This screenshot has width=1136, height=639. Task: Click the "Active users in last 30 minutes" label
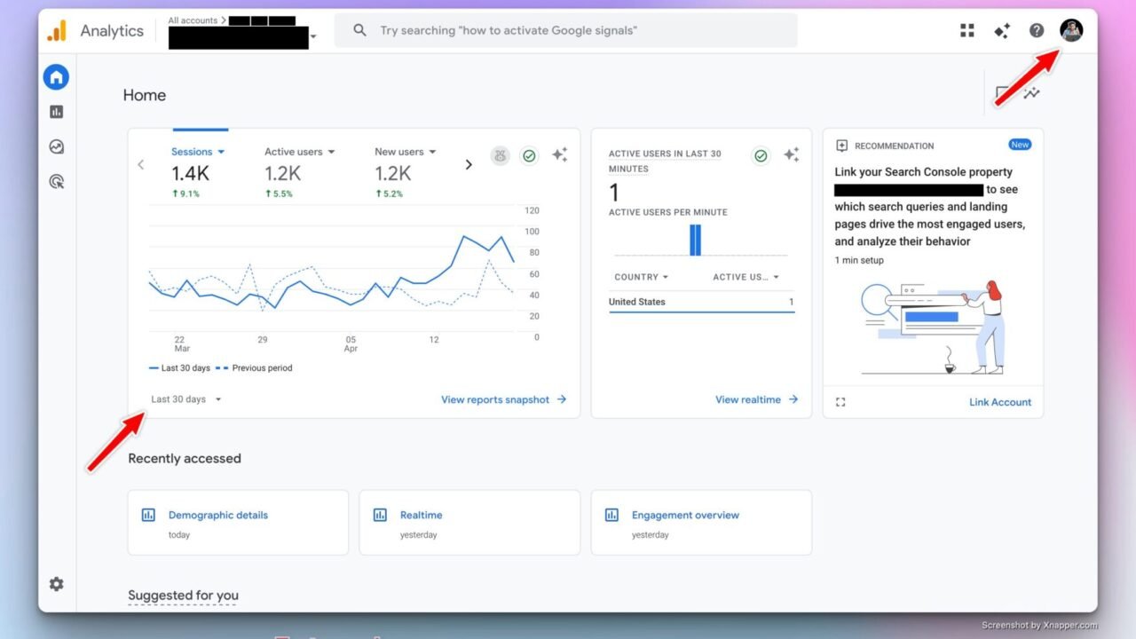pos(665,161)
